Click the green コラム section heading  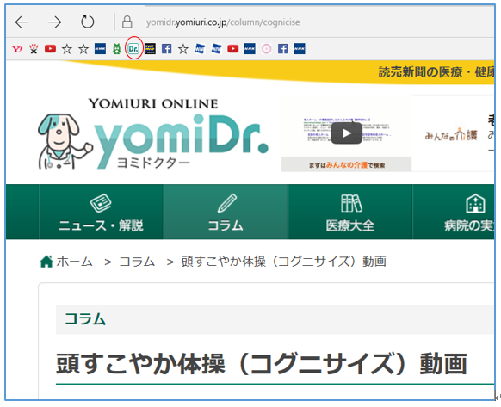85,319
